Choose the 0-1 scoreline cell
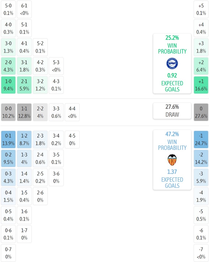The width and height of the screenshot is (209, 262). coord(8,140)
